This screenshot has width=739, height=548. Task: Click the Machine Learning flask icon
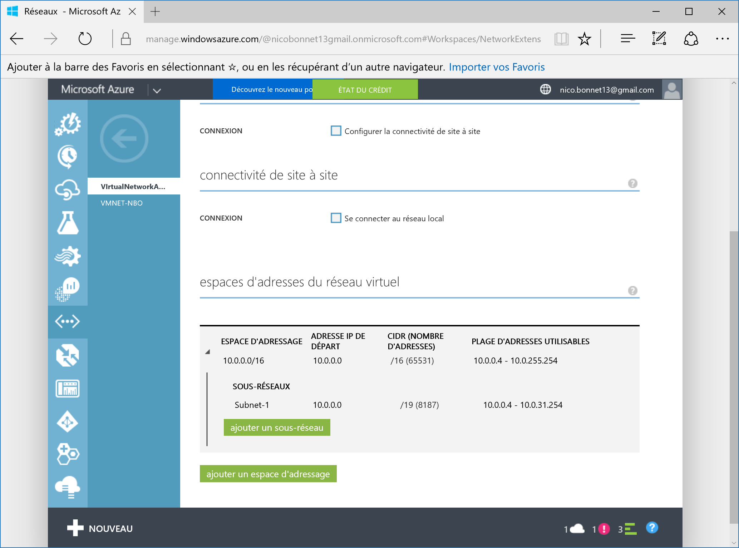[x=67, y=223]
